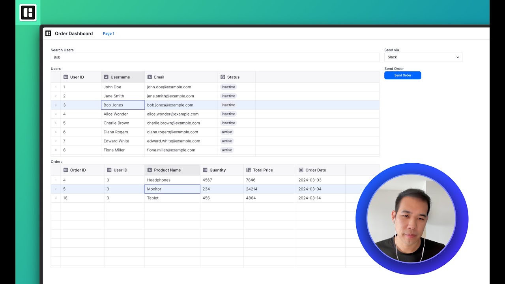Click the Email text-type column icon
This screenshot has height=284, width=505.
pyautogui.click(x=150, y=77)
